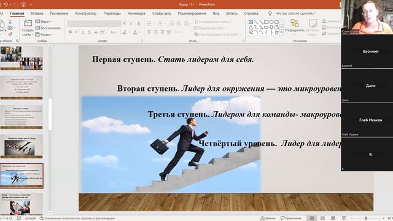Select the right arrow shape in gallery

click(266, 27)
